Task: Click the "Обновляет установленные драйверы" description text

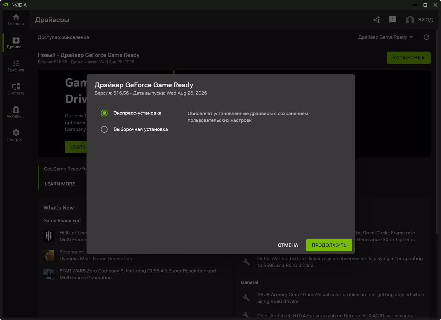Action: tap(248, 117)
